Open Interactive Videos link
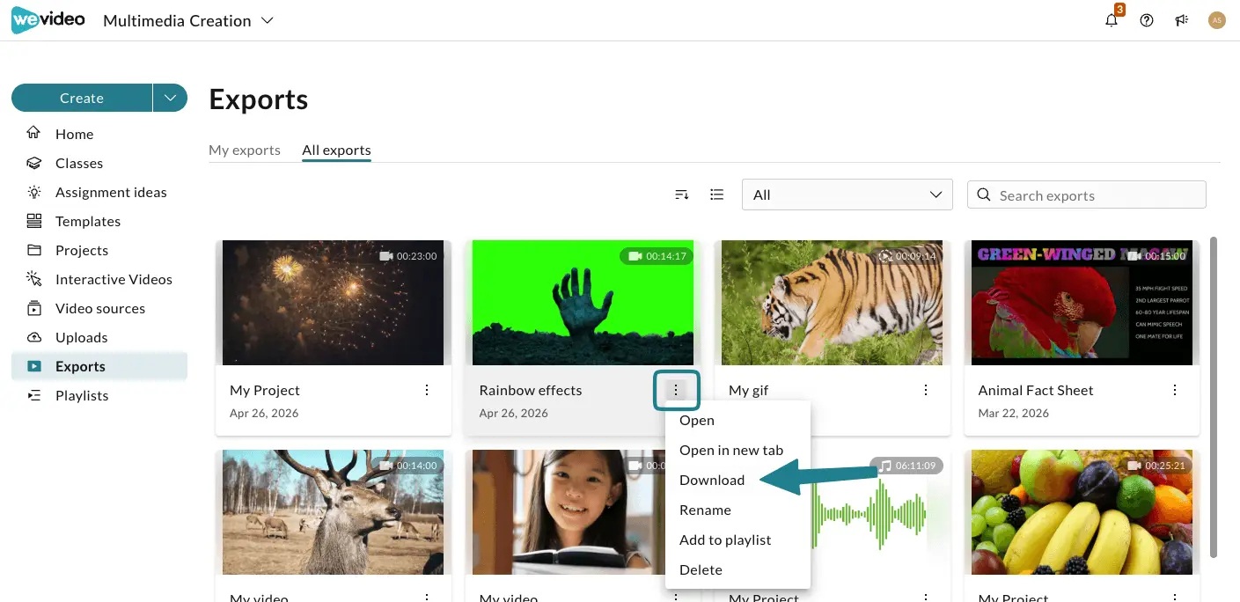1240x602 pixels. pos(114,279)
